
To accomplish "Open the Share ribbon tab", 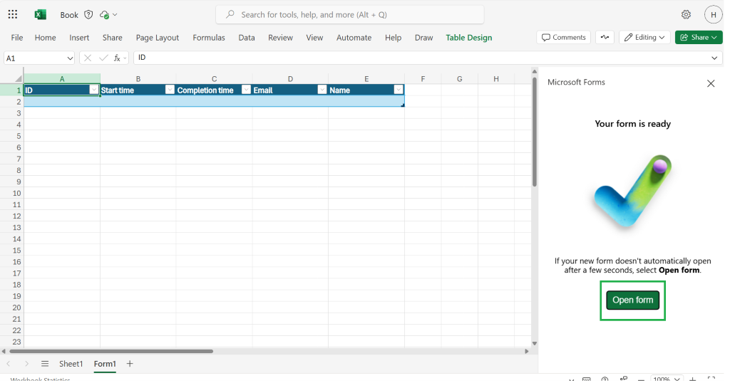I will 112,38.
